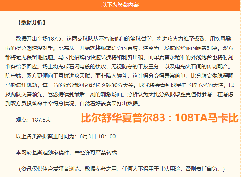This screenshot has width=241, height=177.
Task: Click the line starting 到双方员投篮命中率
Action: [x=73, y=104]
